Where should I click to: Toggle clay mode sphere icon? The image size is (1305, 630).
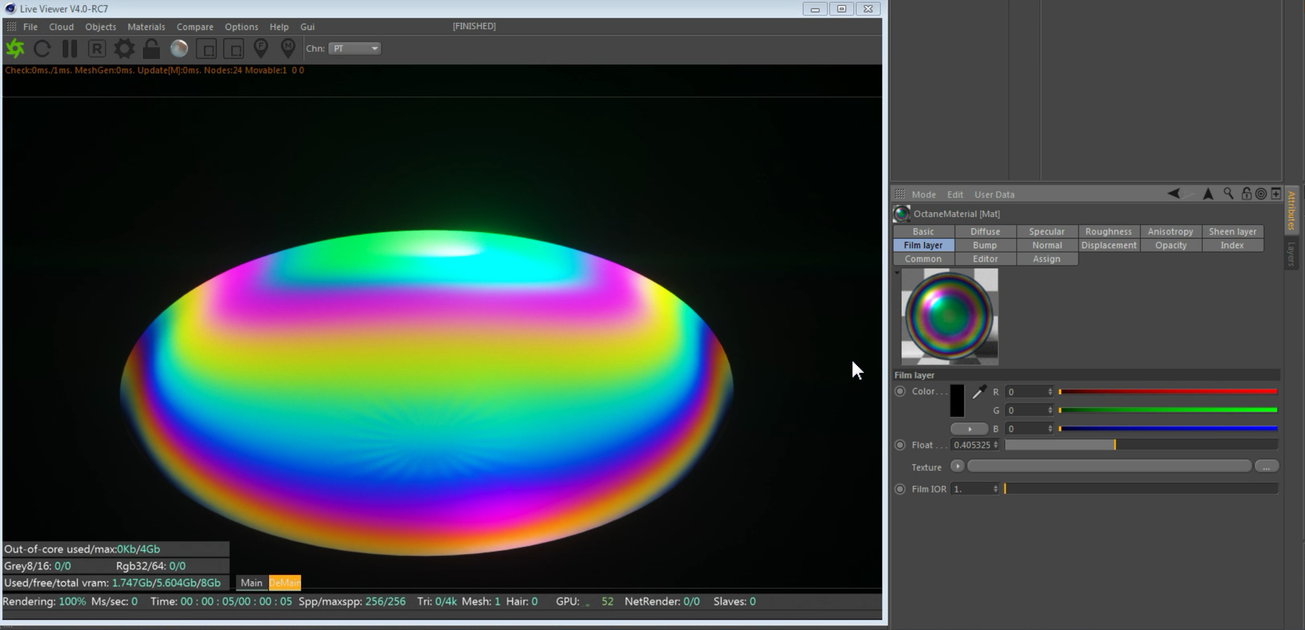tap(179, 49)
